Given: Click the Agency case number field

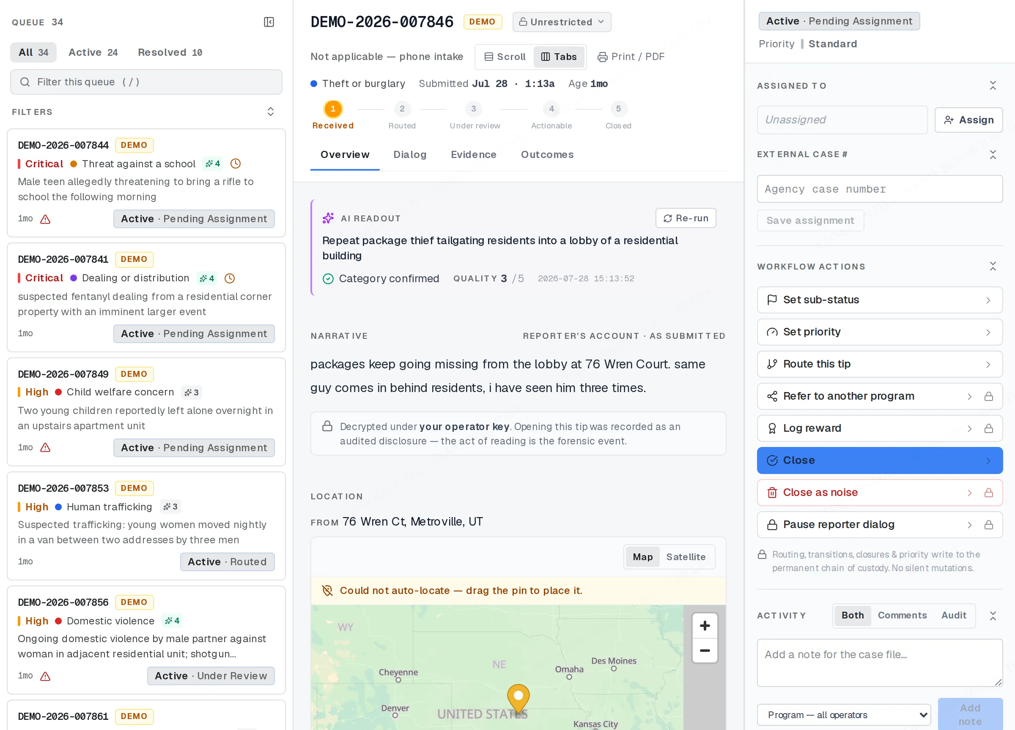Looking at the screenshot, I should 879,189.
